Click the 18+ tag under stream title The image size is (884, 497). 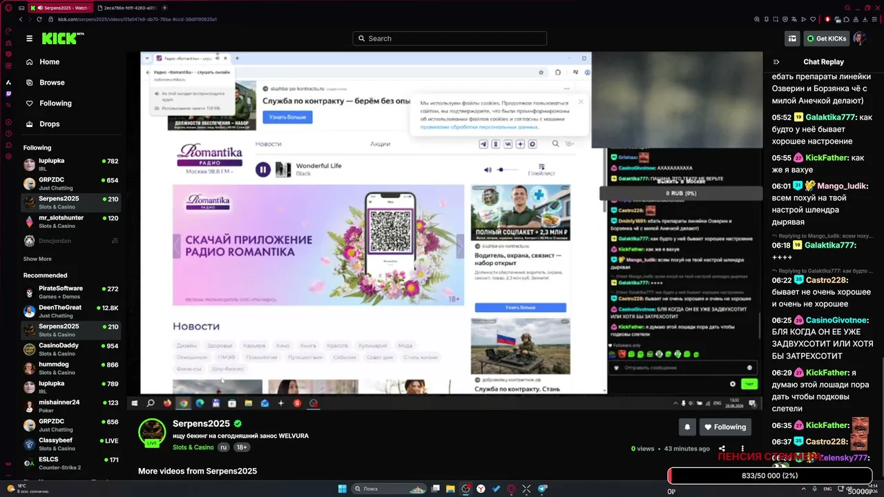tap(242, 447)
